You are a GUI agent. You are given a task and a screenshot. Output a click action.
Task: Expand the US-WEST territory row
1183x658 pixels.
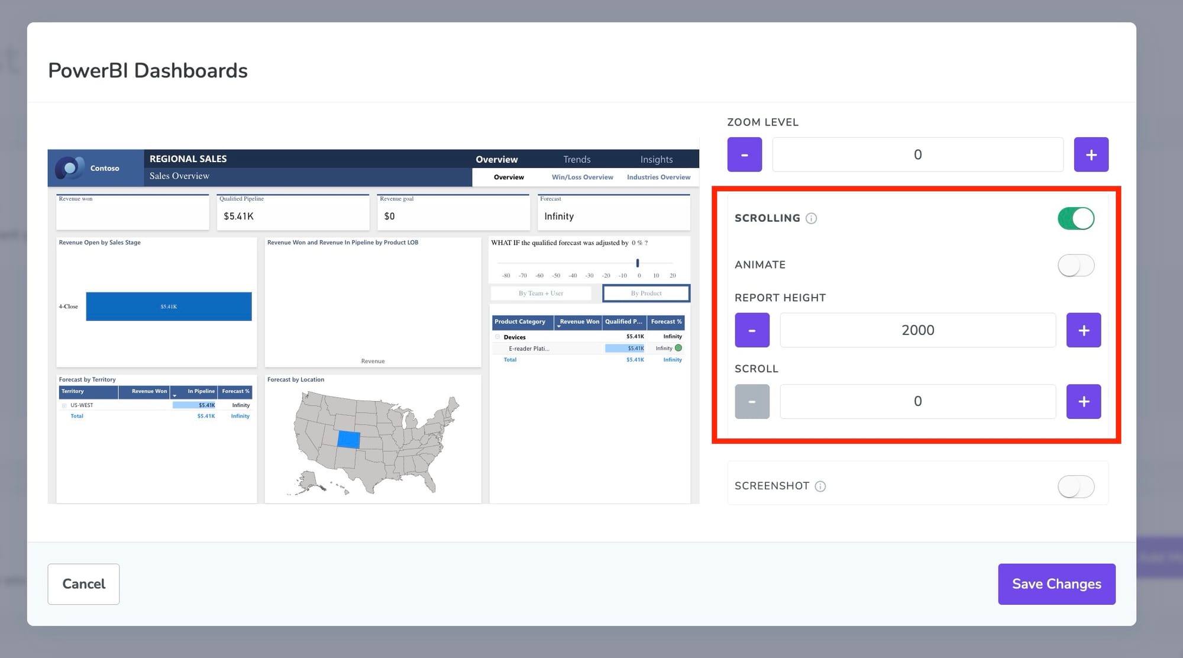tap(64, 406)
